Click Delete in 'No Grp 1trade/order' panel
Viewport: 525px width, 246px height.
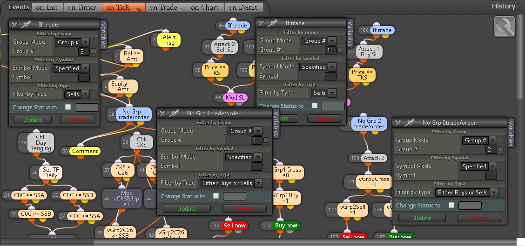coord(244,208)
